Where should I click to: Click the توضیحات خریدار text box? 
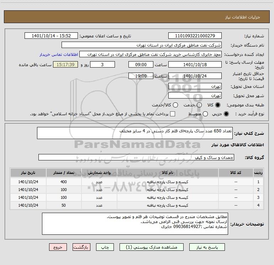tap(135, 224)
